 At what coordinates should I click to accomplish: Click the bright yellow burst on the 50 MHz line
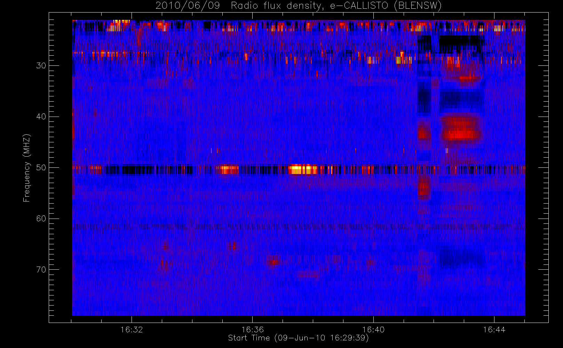303,169
